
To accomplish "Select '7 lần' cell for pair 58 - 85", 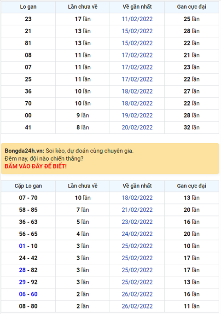I will pyautogui.click(x=83, y=210).
